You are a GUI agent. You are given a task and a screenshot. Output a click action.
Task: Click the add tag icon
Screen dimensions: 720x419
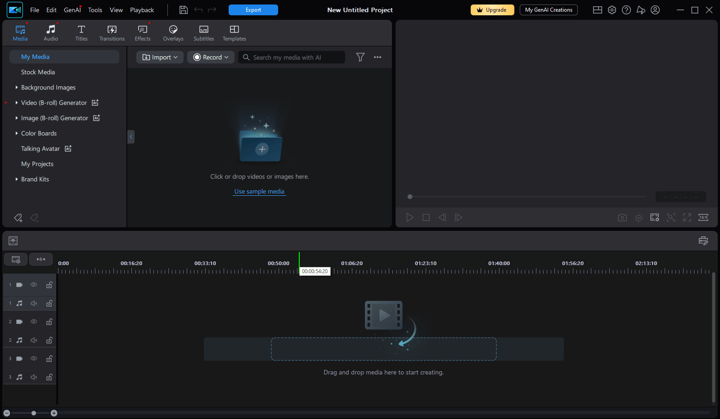pyautogui.click(x=18, y=218)
